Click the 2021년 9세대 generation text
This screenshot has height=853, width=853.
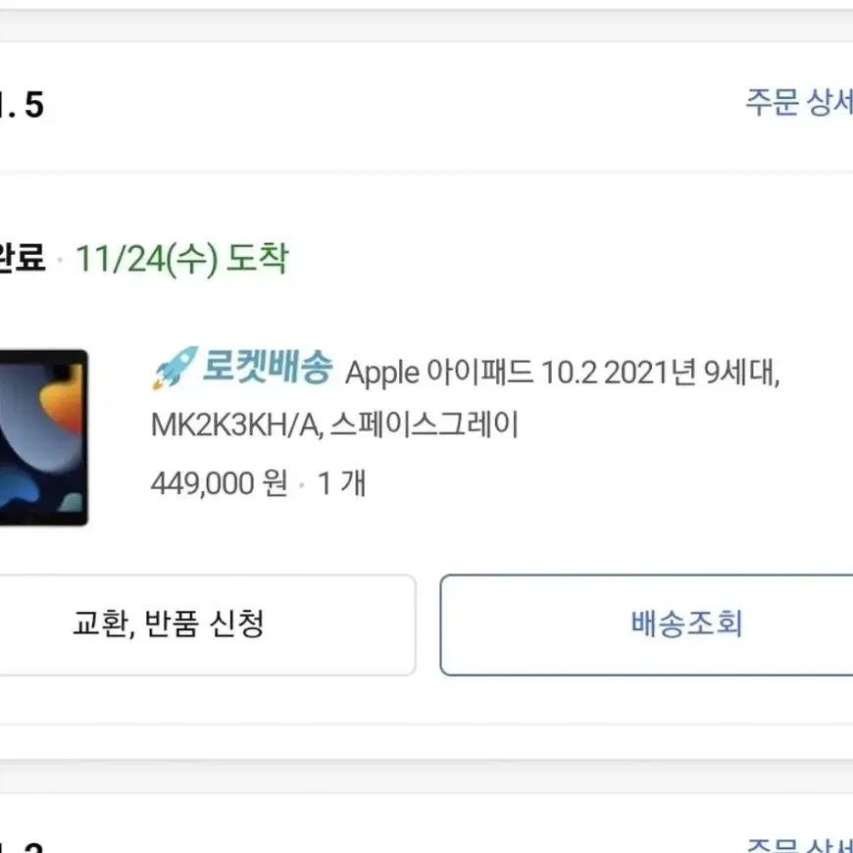pos(691,373)
